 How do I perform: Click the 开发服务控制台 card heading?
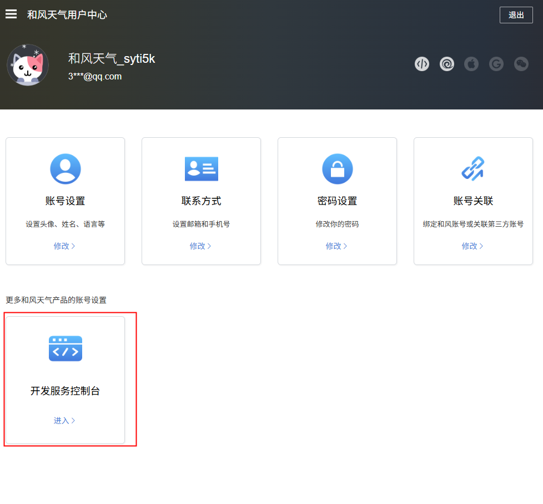[65, 391]
